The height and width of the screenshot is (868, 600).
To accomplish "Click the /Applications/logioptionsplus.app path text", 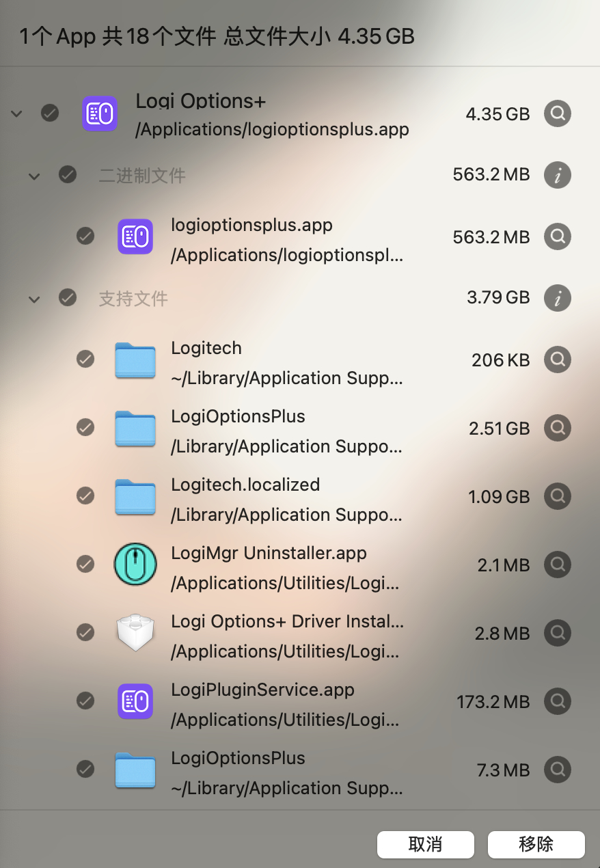I will coord(273,130).
